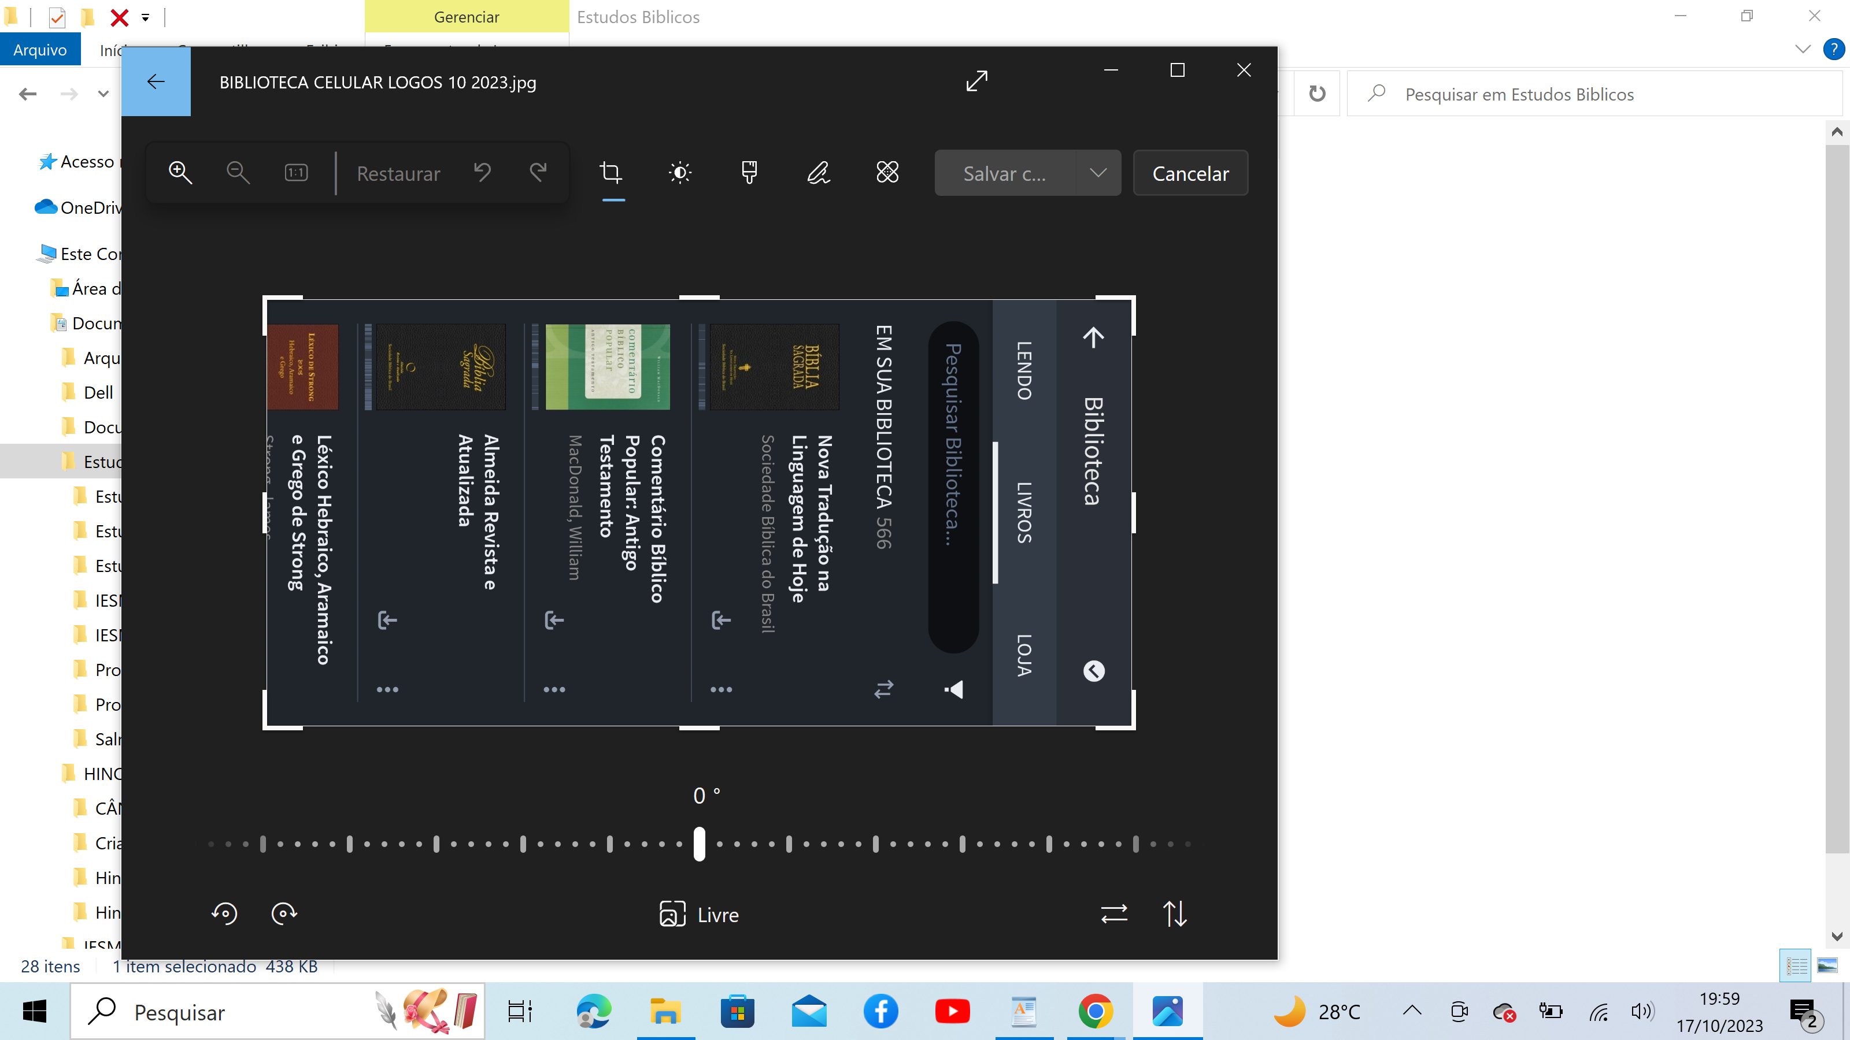Open the Arquivo tab in File Explorer
1850x1040 pixels.
coord(40,50)
